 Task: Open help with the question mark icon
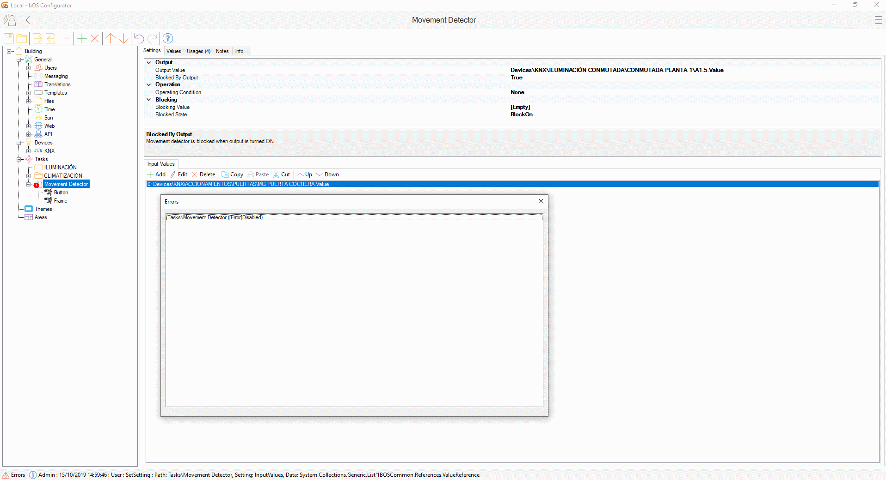(168, 38)
